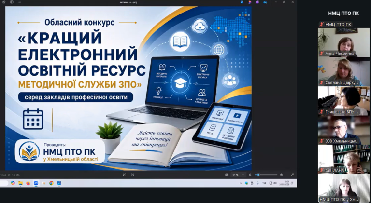Screen dimensions: 371x203
Task: Click the zoom out magnifier icon
Action: click(250, 175)
